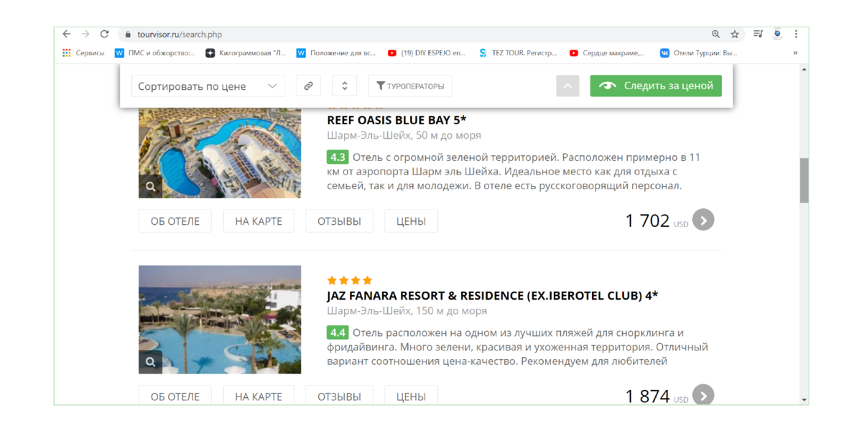
Task: Open the ПМС и обжорство bookmark
Action: pos(155,52)
